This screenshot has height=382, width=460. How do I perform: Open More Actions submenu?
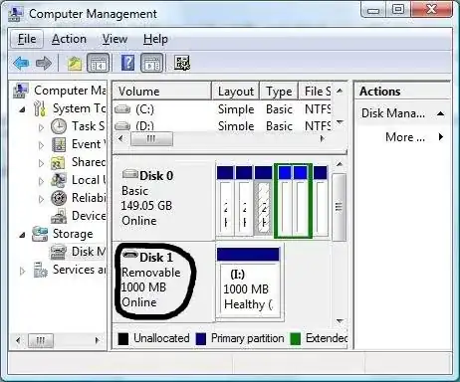[414, 137]
